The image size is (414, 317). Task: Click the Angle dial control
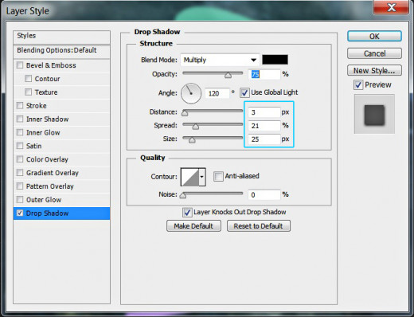click(x=191, y=93)
